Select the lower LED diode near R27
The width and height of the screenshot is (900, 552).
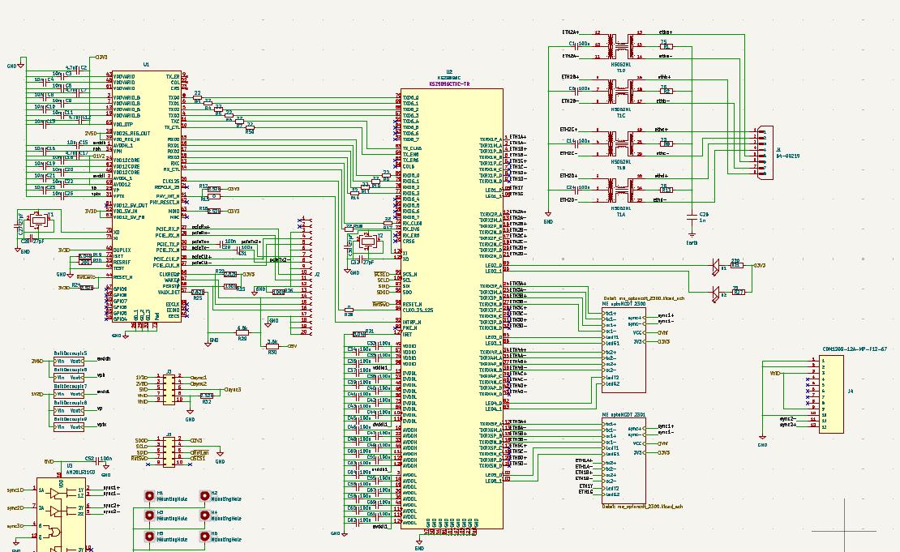[x=716, y=293]
